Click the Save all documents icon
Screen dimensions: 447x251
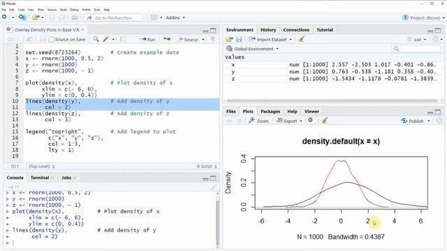61,17
